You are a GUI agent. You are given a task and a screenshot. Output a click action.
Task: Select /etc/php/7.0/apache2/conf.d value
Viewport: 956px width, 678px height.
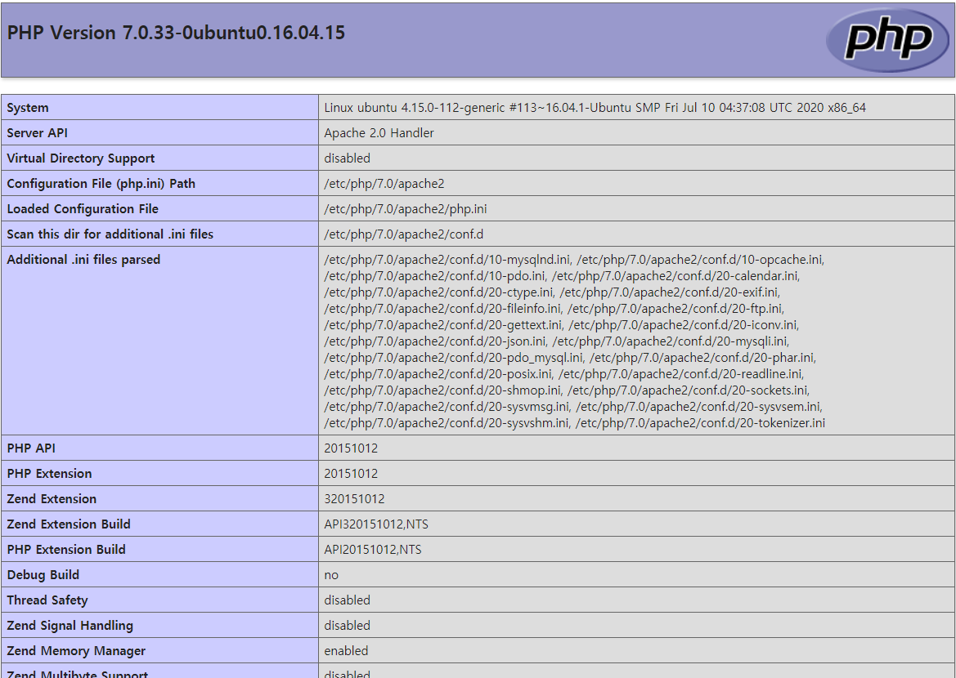tap(404, 234)
